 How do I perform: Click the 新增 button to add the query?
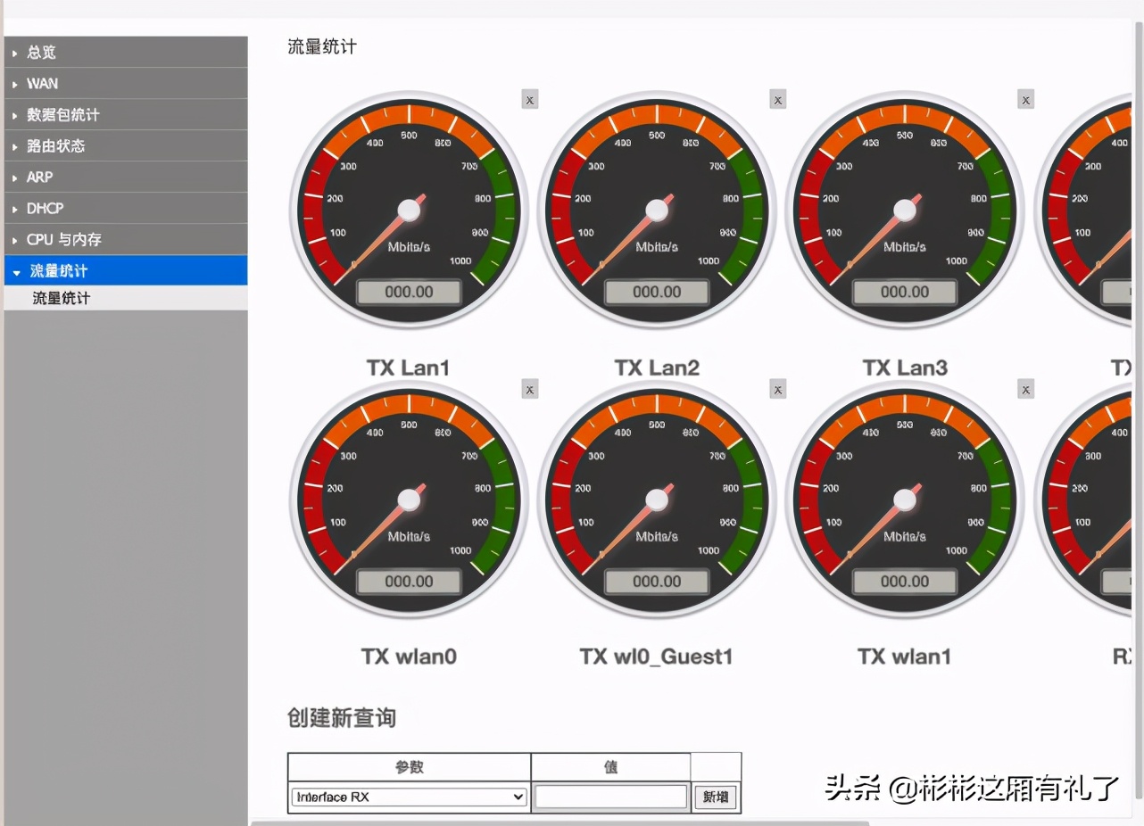tap(716, 797)
